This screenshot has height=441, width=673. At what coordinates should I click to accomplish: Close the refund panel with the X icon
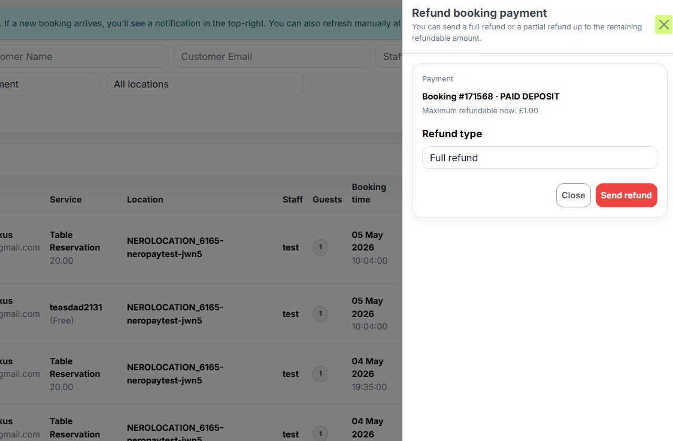pos(663,25)
